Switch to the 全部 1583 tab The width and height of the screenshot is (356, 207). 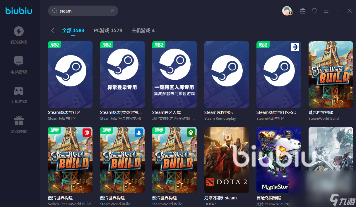click(x=73, y=30)
